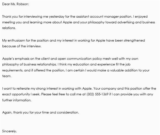Click 'relations.' ending the first paragraph
Viewport: 160px width, 135px height.
point(9,28)
